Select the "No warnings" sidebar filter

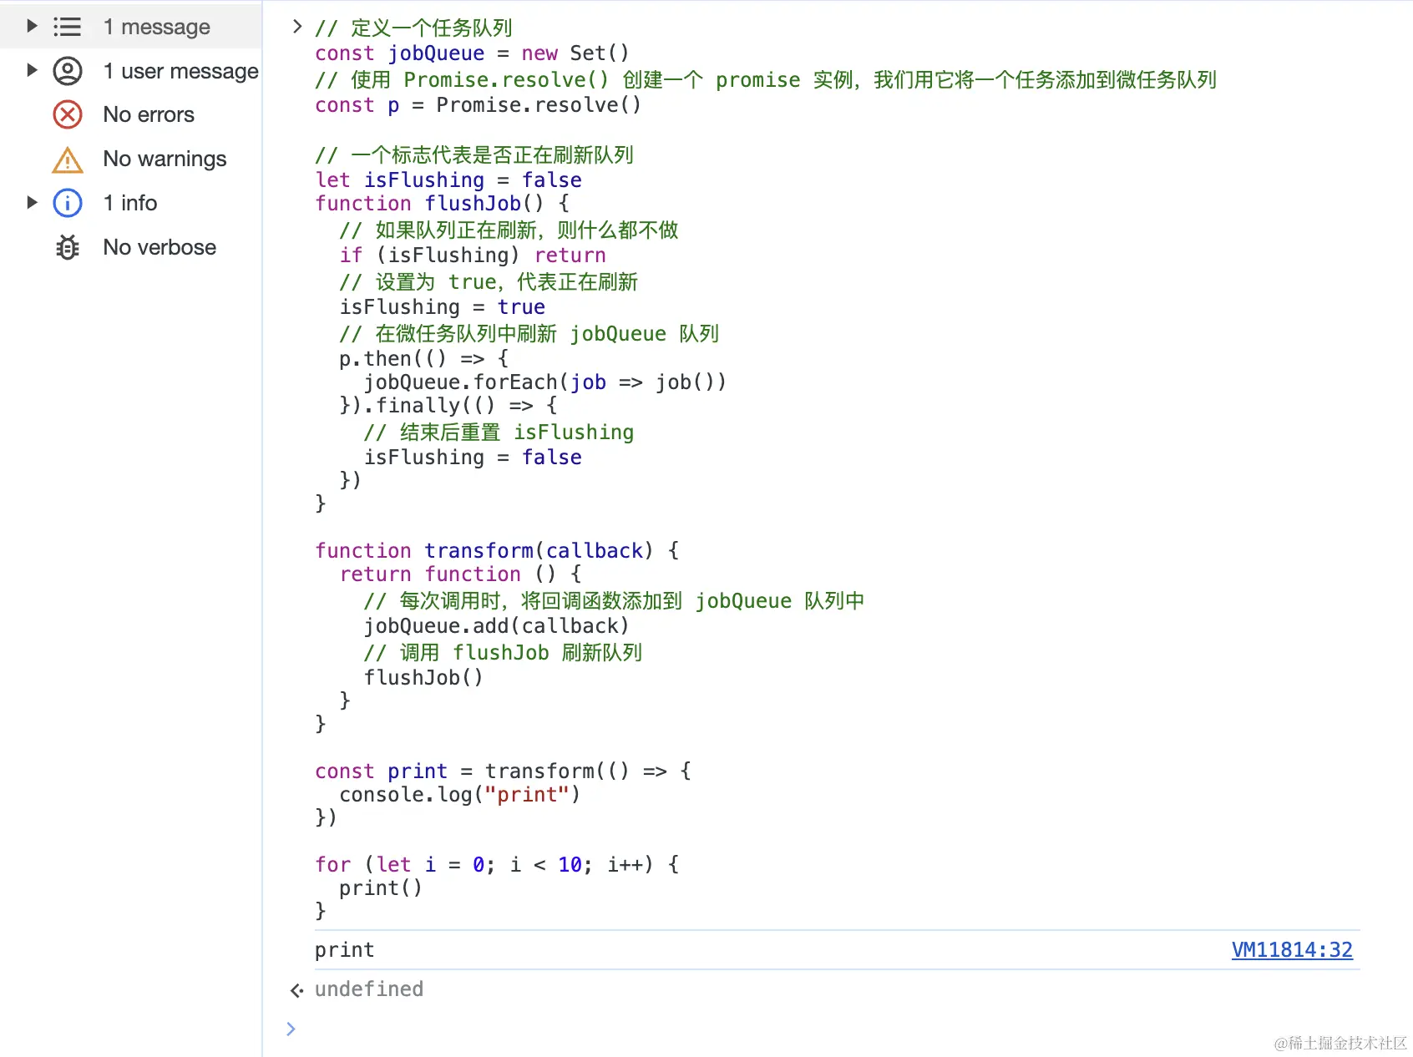click(x=131, y=159)
